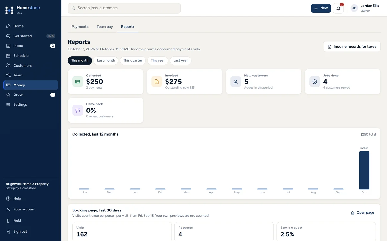
Task: Click the Sign out icon
Action: 8,232
